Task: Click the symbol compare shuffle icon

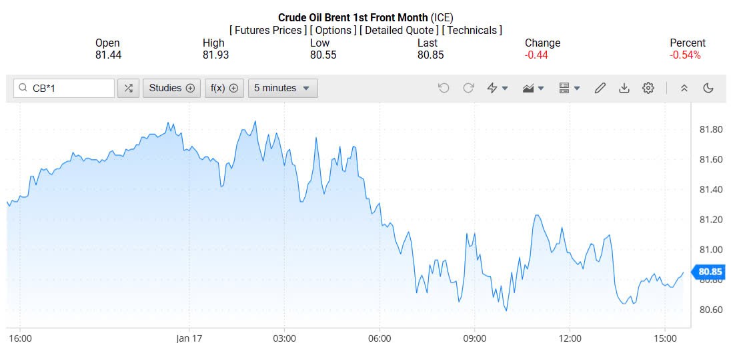Action: [128, 88]
